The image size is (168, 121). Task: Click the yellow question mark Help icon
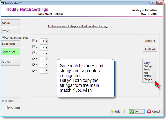click(x=112, y=112)
